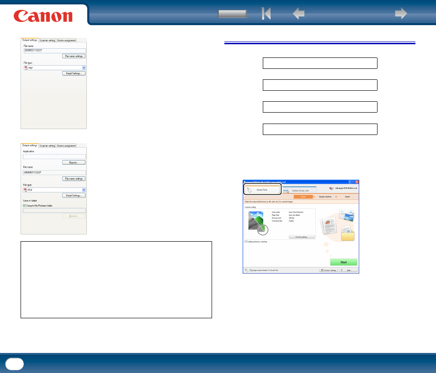
Task: Open Help in CaptureOnTouch window
Action: 348,270
